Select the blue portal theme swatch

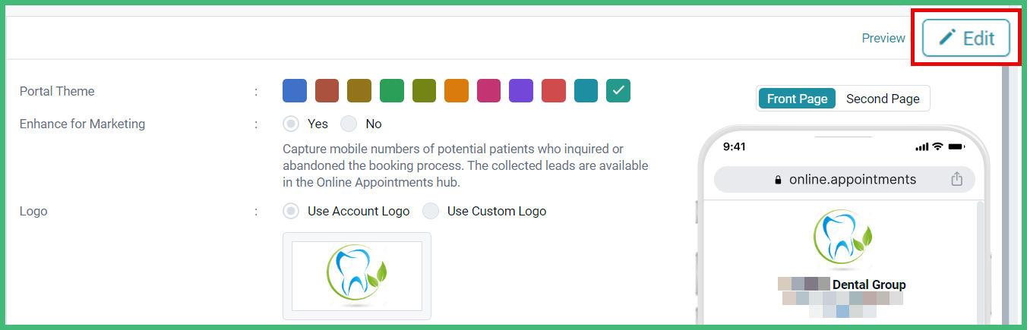295,91
